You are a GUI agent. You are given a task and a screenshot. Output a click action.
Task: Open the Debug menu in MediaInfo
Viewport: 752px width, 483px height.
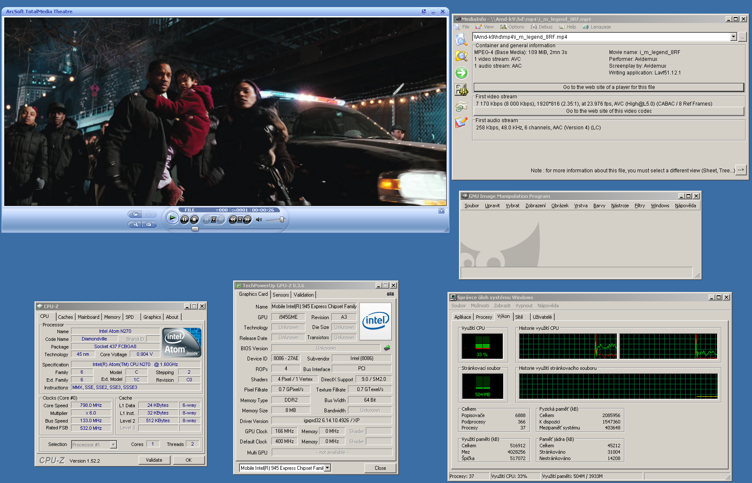(541, 27)
